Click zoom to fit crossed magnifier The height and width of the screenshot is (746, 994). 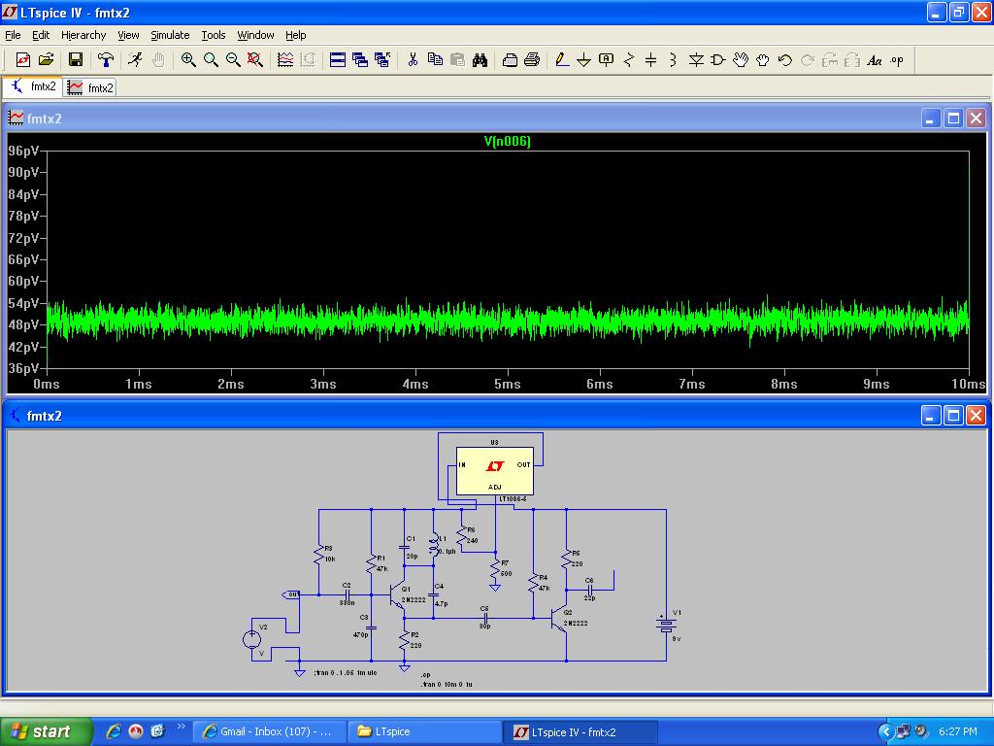(x=255, y=59)
